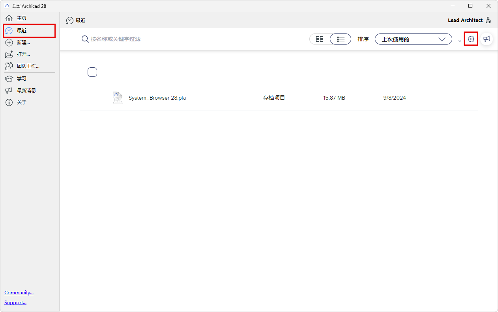
Task: Click the 9/8/2024 date cell
Action: point(395,98)
